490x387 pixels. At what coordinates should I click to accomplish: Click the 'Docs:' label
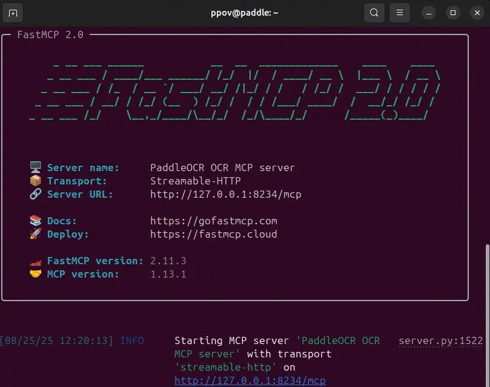point(62,221)
